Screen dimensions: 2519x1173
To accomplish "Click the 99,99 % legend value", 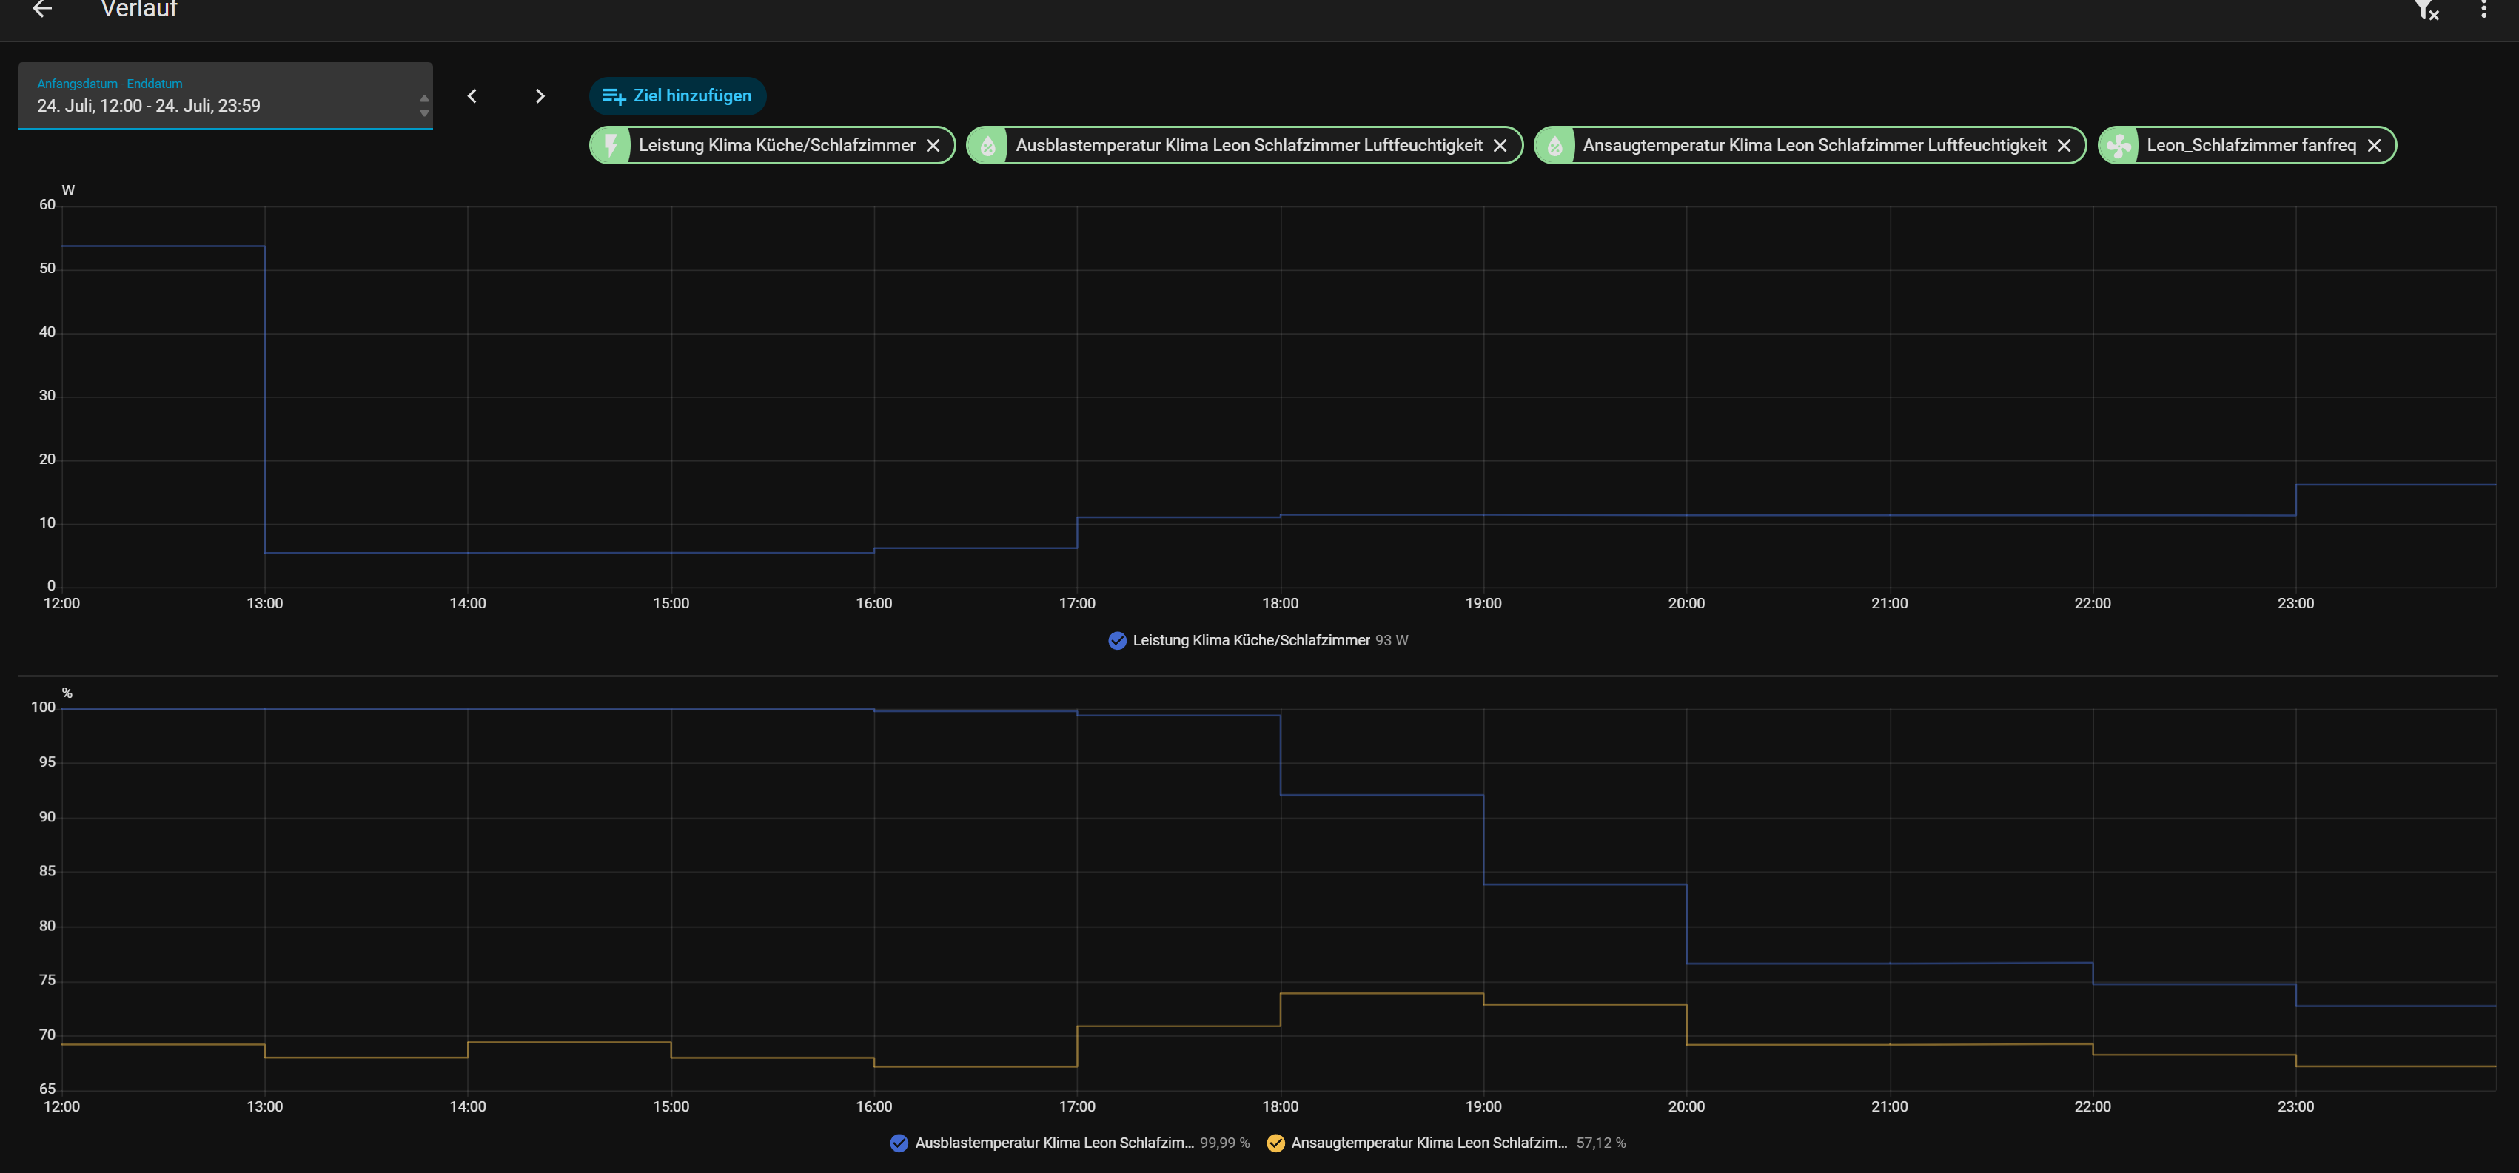I will pyautogui.click(x=1224, y=1143).
